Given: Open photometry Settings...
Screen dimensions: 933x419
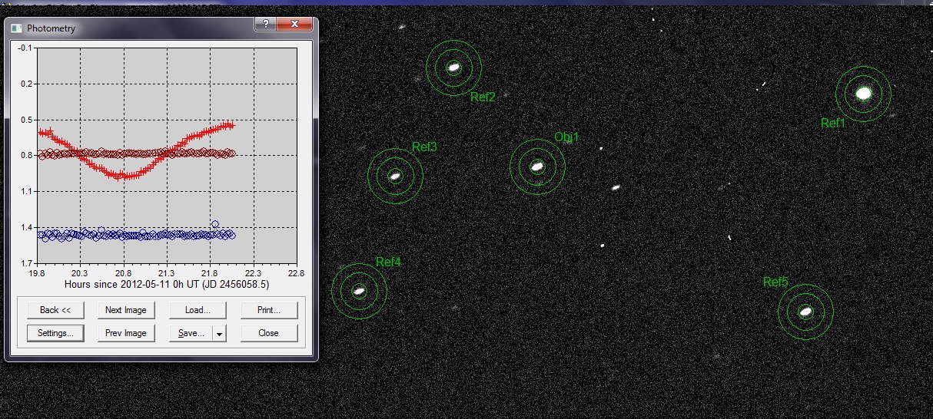Looking at the screenshot, I should [55, 333].
